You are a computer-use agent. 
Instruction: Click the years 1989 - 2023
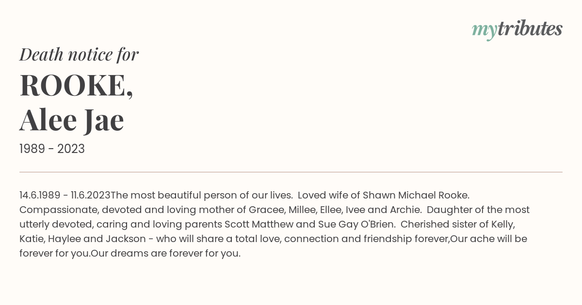(52, 149)
